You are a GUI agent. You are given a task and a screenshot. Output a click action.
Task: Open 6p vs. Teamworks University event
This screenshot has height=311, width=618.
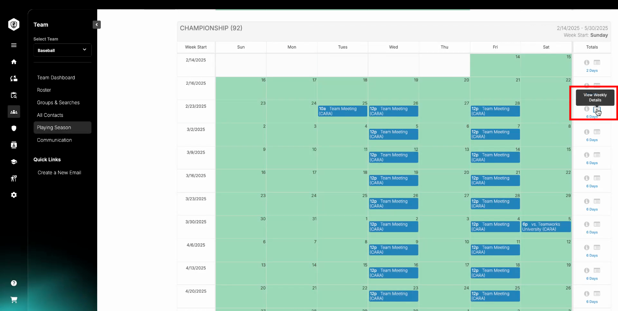click(x=546, y=227)
